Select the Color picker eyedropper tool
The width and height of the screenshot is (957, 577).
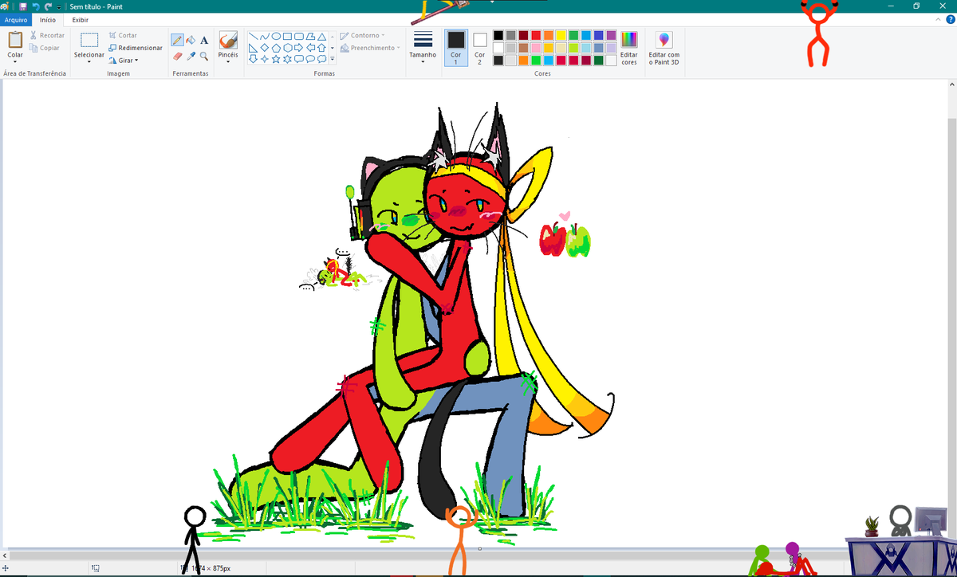[x=191, y=57]
